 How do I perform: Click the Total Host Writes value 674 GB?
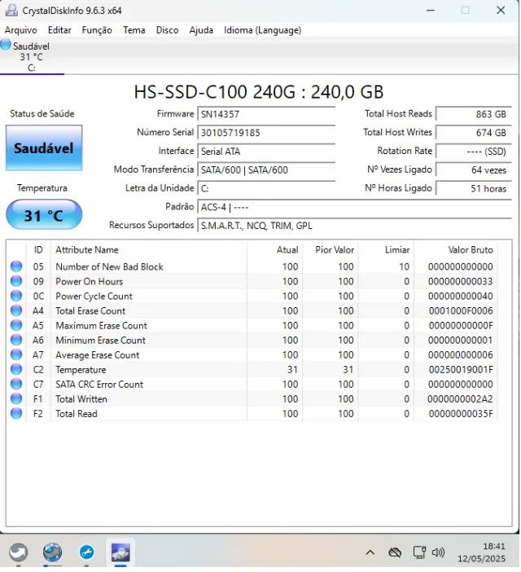(474, 133)
